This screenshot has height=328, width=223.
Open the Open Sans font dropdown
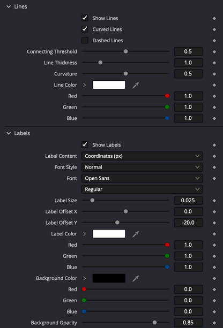(x=142, y=178)
